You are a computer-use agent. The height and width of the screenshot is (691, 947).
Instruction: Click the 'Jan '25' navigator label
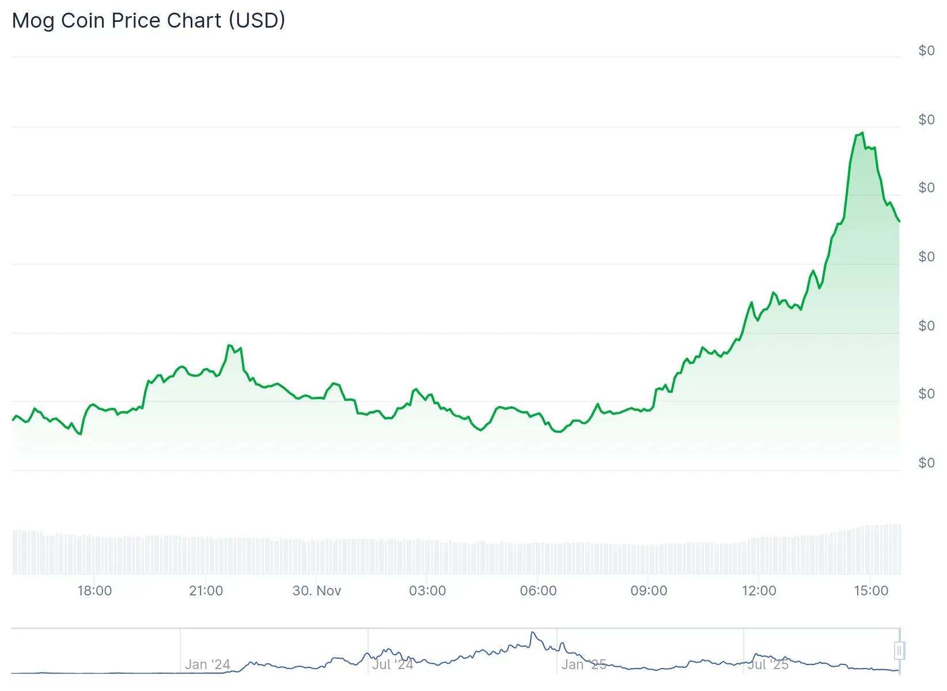pos(585,664)
